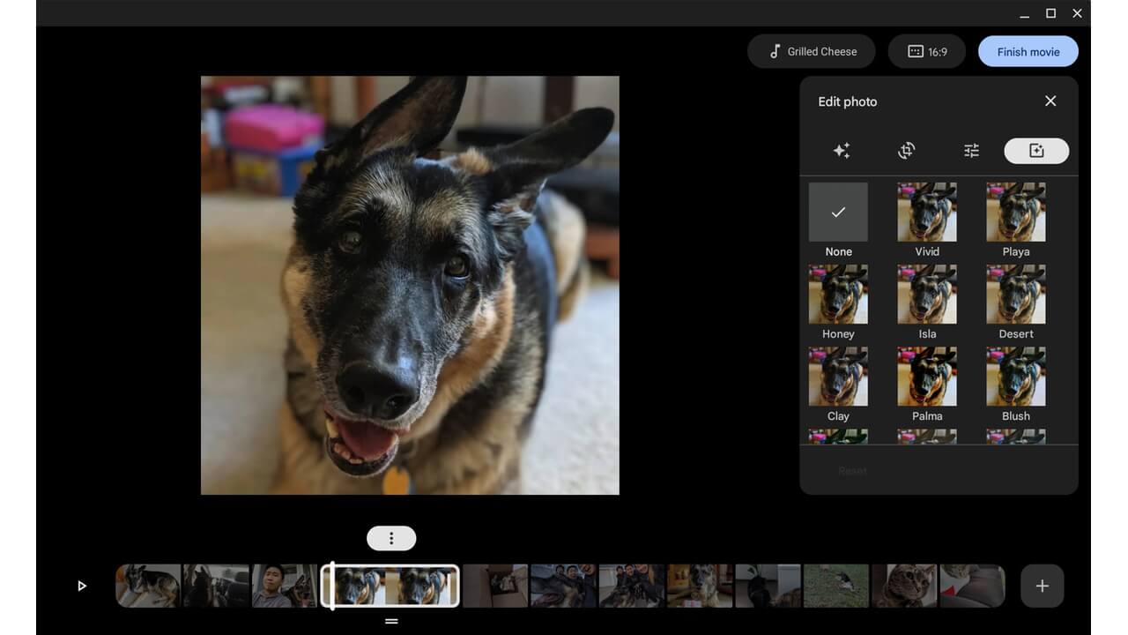Click the aspect ratio 16:9 icon
The width and height of the screenshot is (1128, 635).
[914, 51]
